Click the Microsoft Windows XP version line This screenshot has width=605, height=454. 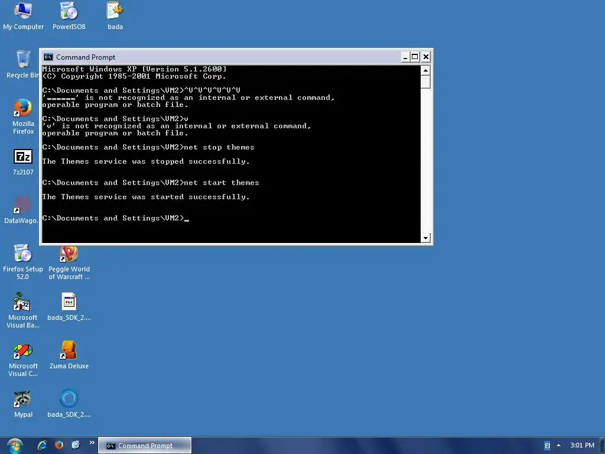pyautogui.click(x=134, y=69)
